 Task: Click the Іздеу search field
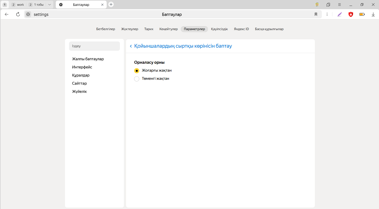coord(94,46)
